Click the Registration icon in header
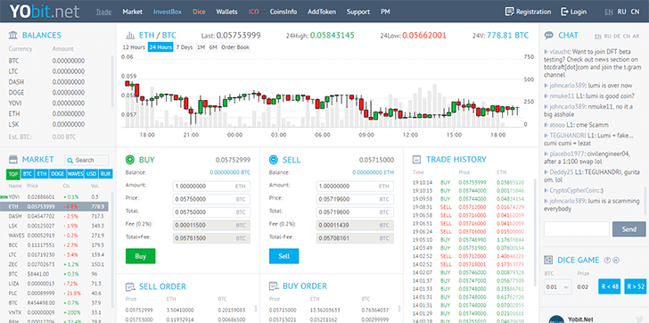This screenshot has width=649, height=323. point(509,12)
